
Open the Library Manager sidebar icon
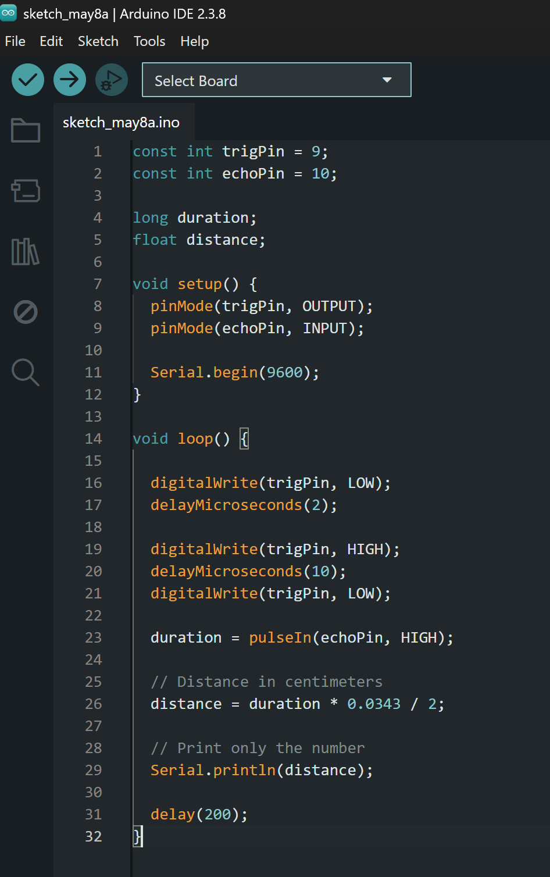click(26, 252)
